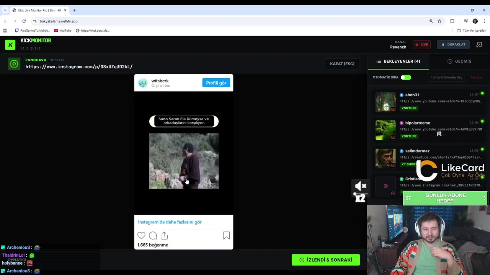Open the browser extensions puzzle icon

452,21
